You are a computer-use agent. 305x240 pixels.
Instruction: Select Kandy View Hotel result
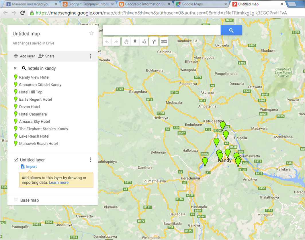click(x=34, y=77)
